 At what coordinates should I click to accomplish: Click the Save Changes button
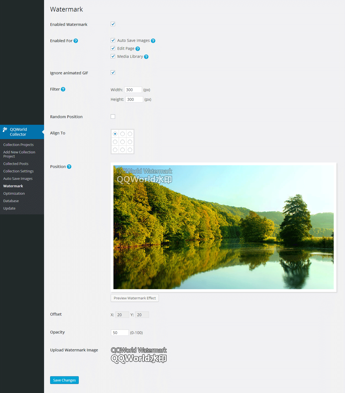coord(64,380)
